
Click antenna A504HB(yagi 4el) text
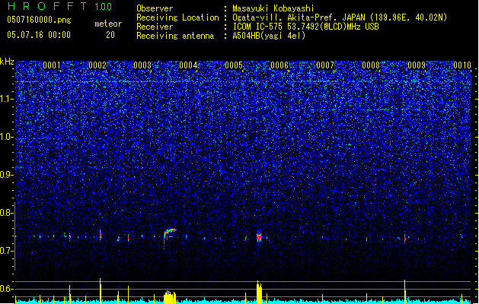pyautogui.click(x=269, y=36)
